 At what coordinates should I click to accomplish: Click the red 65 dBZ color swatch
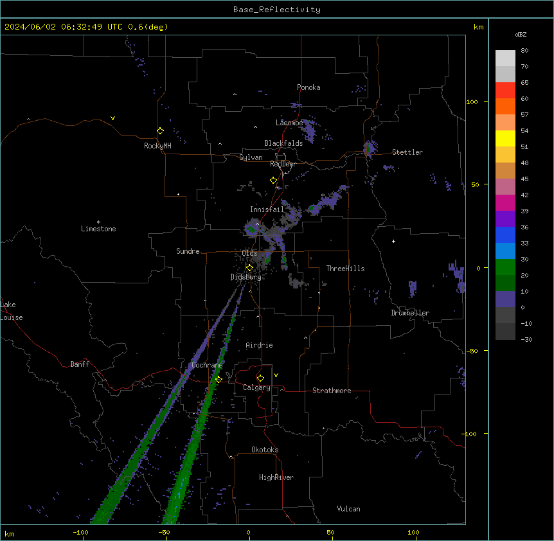[505, 91]
